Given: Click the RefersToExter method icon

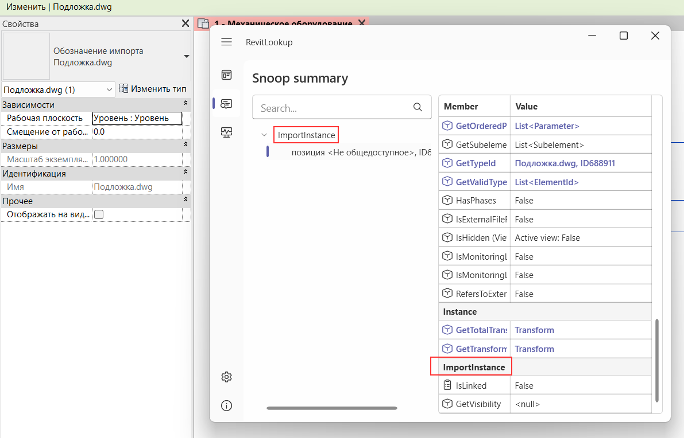Looking at the screenshot, I should (x=447, y=294).
